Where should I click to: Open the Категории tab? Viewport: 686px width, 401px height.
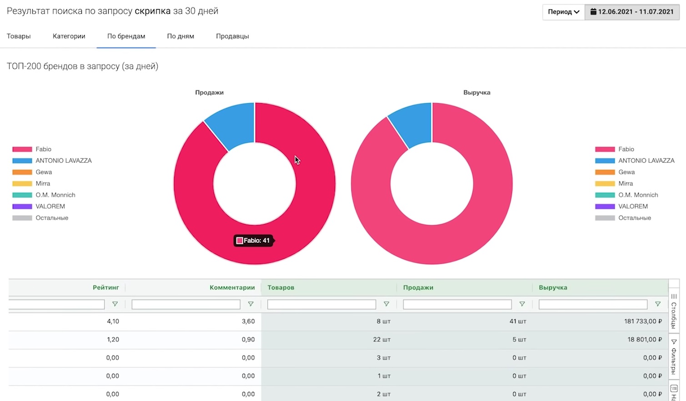(69, 36)
